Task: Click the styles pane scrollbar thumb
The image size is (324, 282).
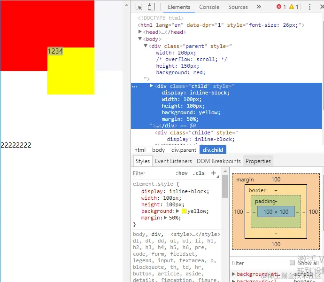Action: [225, 187]
